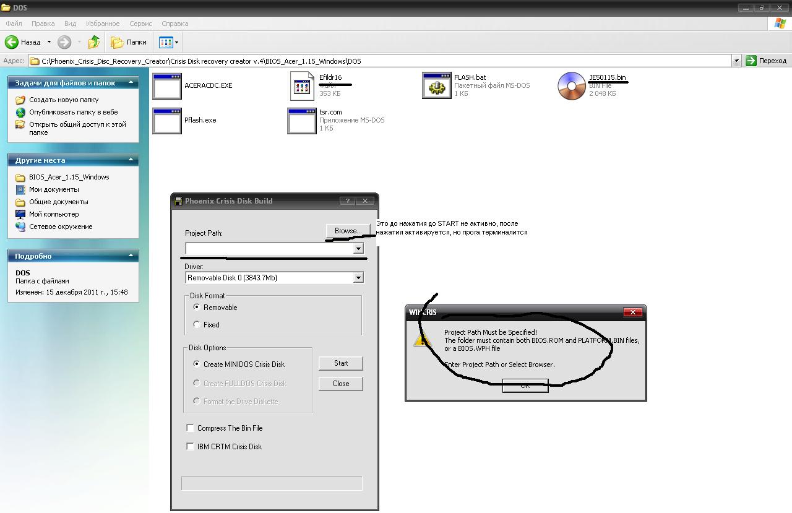Expand the Project Path dropdown
Viewport: 792px width, 513px height.
(358, 249)
